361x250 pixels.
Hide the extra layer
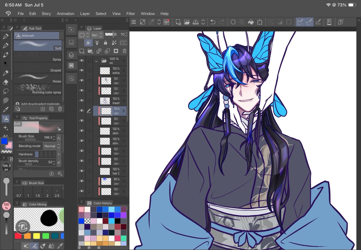click(x=82, y=71)
